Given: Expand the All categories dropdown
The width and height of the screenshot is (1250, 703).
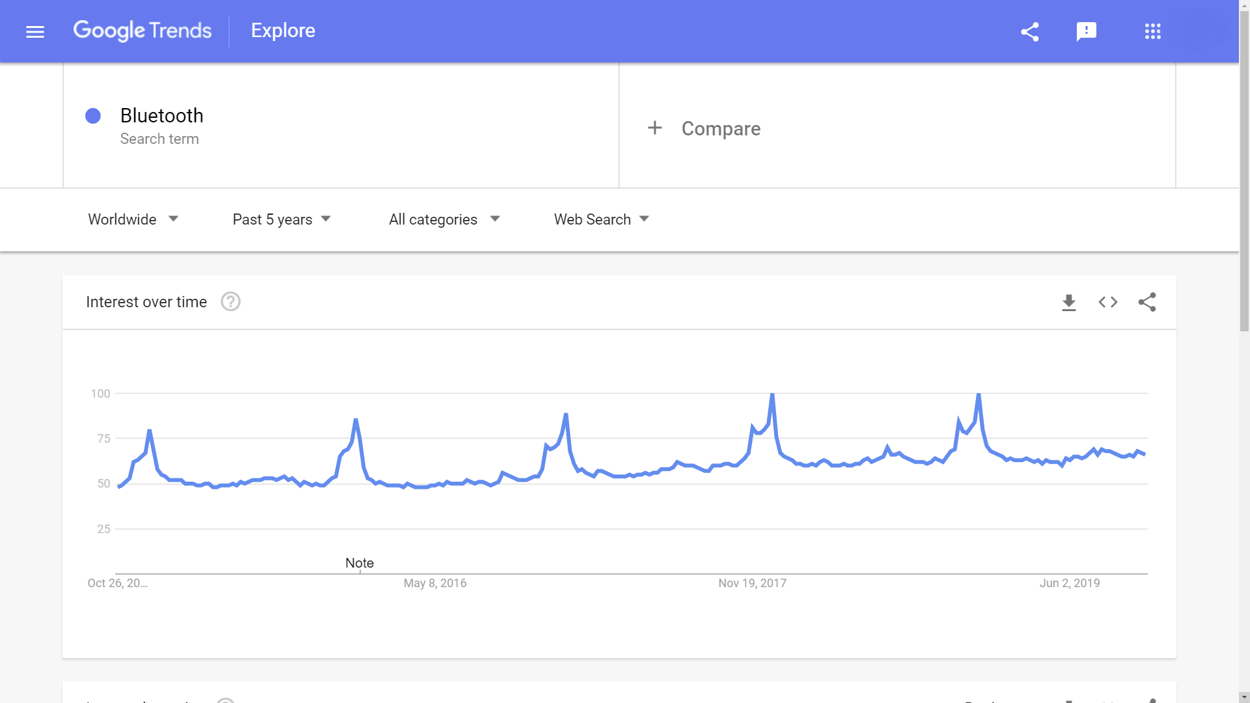Looking at the screenshot, I should click(444, 220).
